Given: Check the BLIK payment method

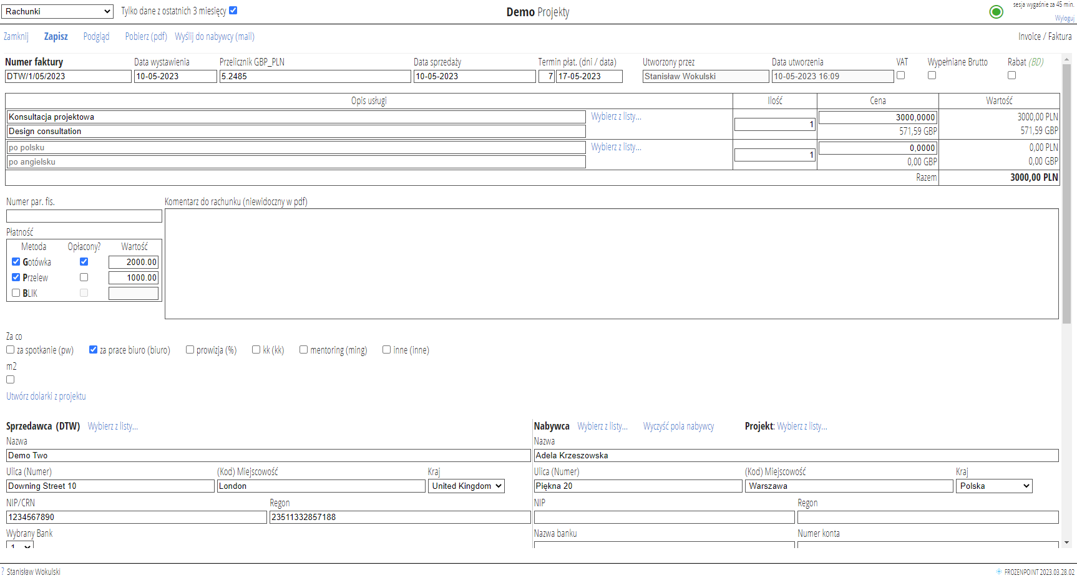Looking at the screenshot, I should [x=16, y=293].
